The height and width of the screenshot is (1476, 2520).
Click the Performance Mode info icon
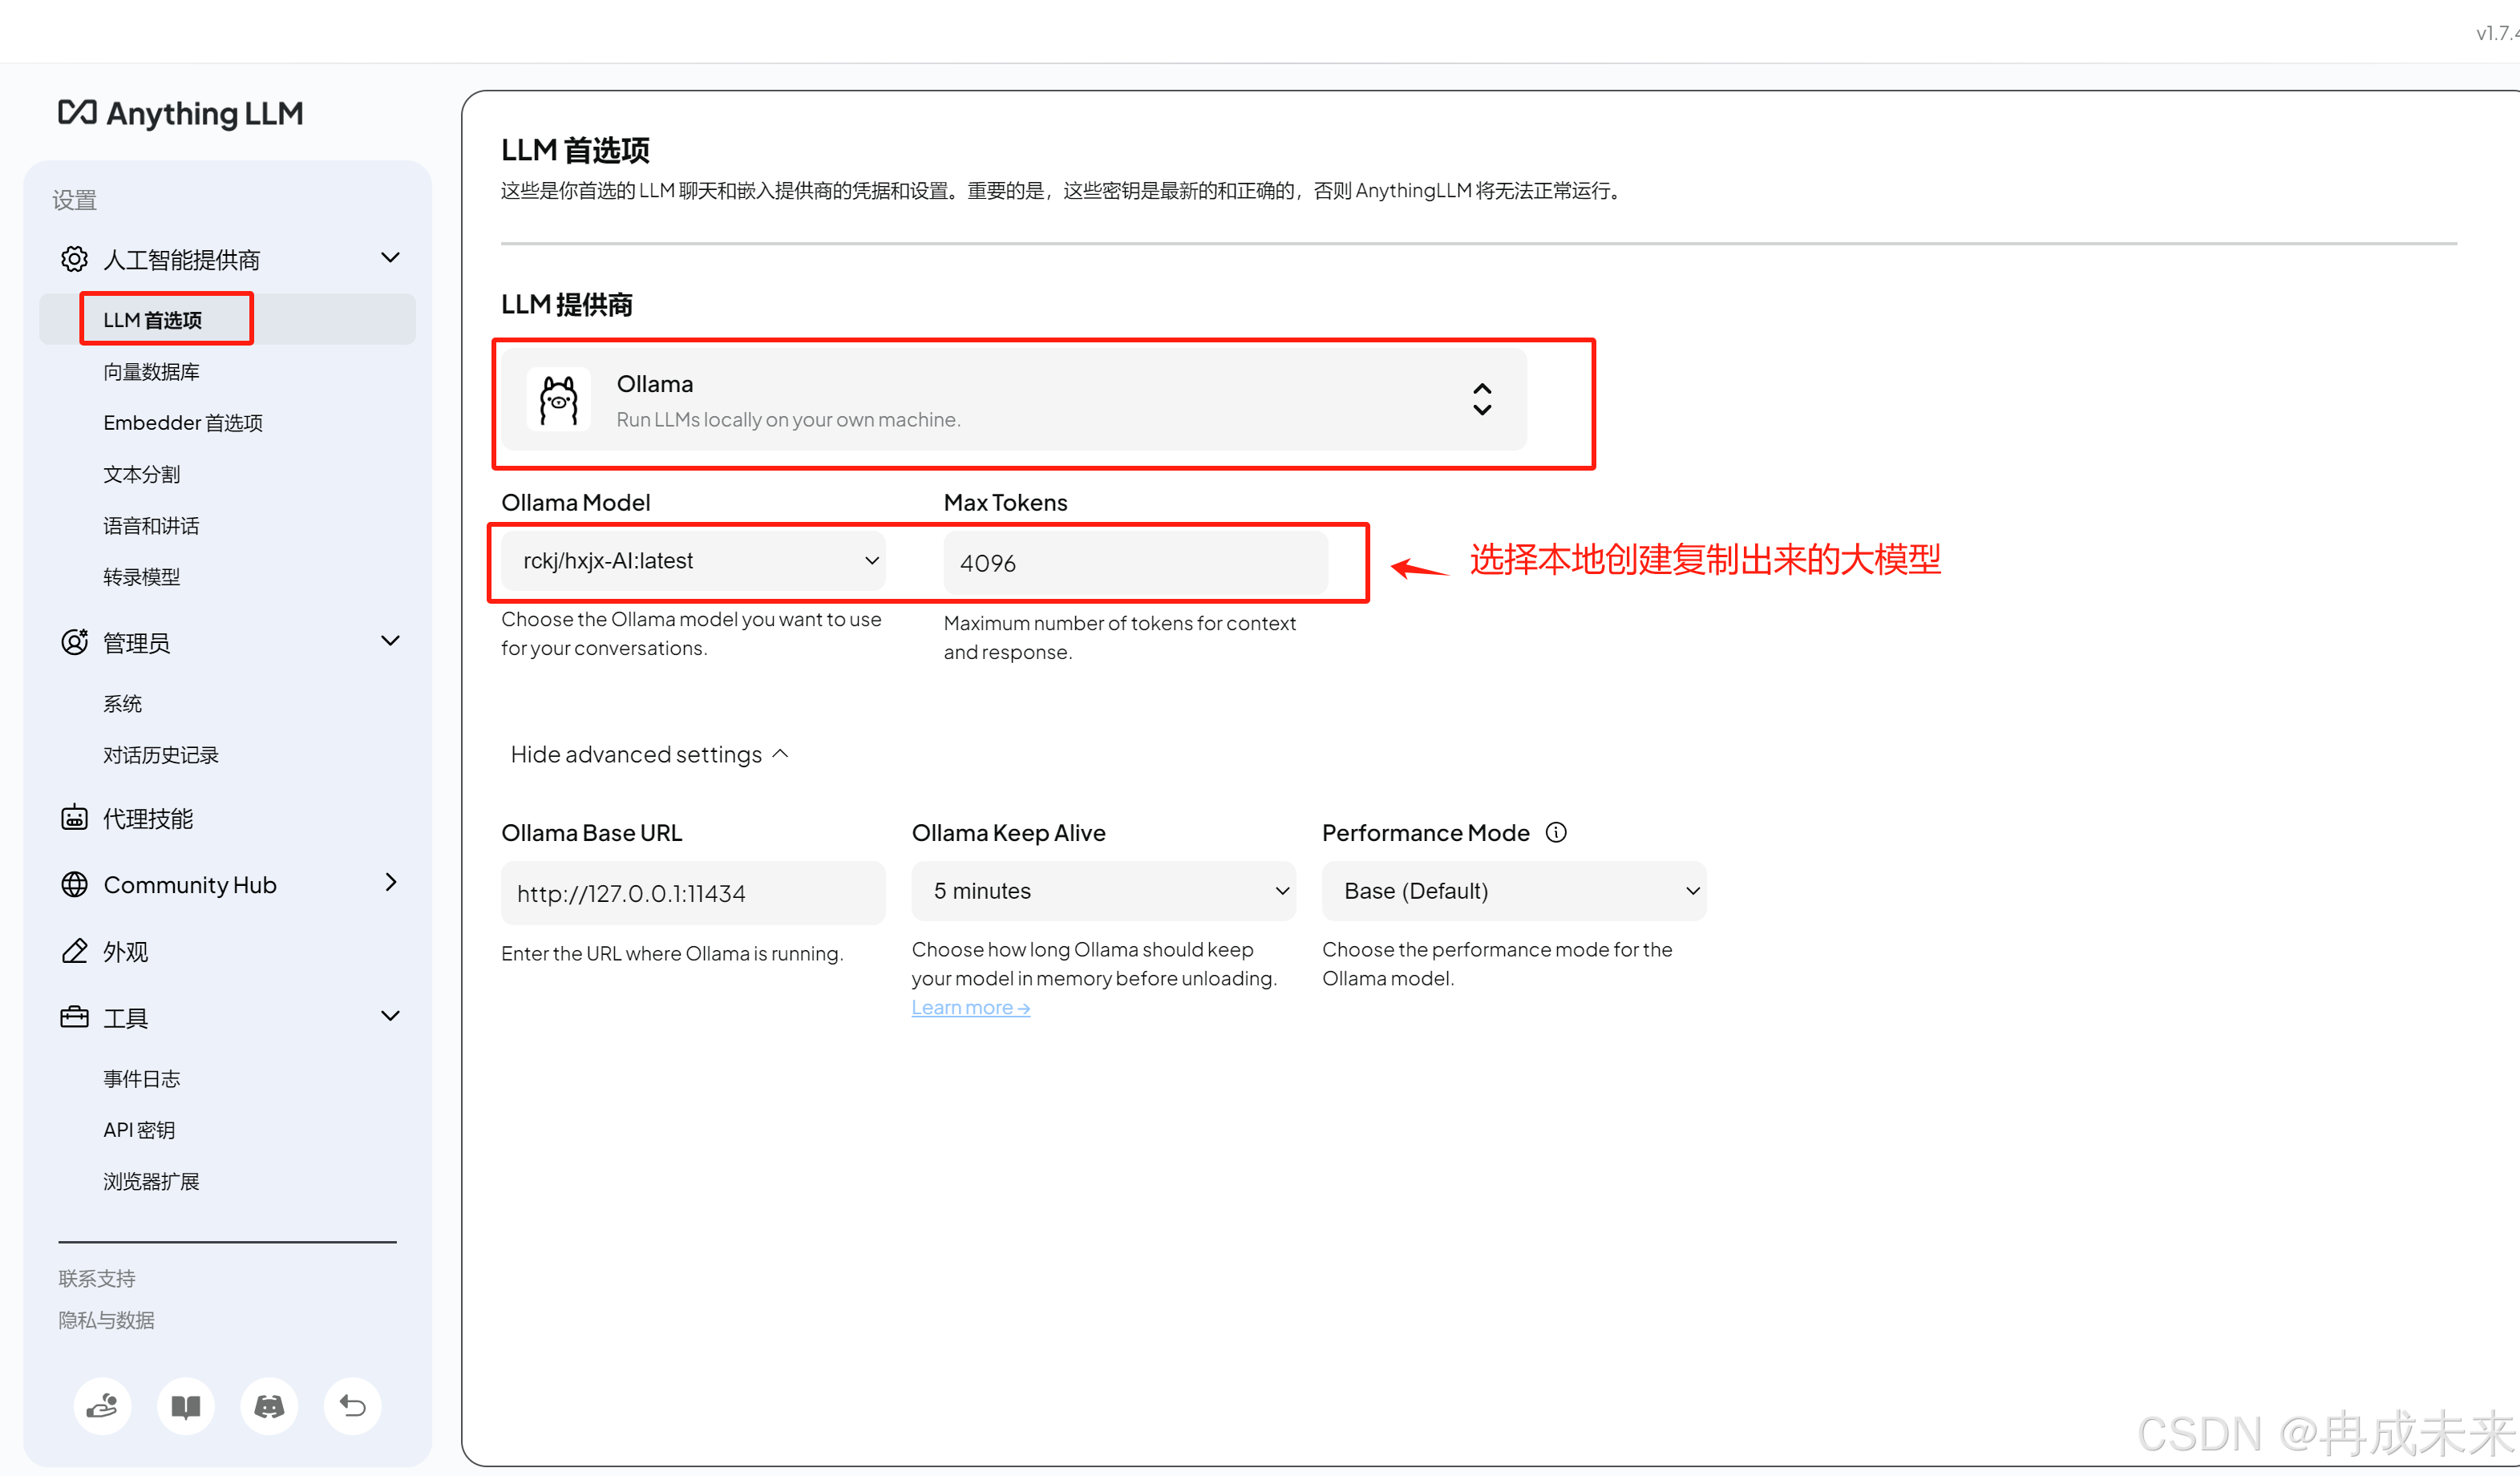click(x=1556, y=832)
